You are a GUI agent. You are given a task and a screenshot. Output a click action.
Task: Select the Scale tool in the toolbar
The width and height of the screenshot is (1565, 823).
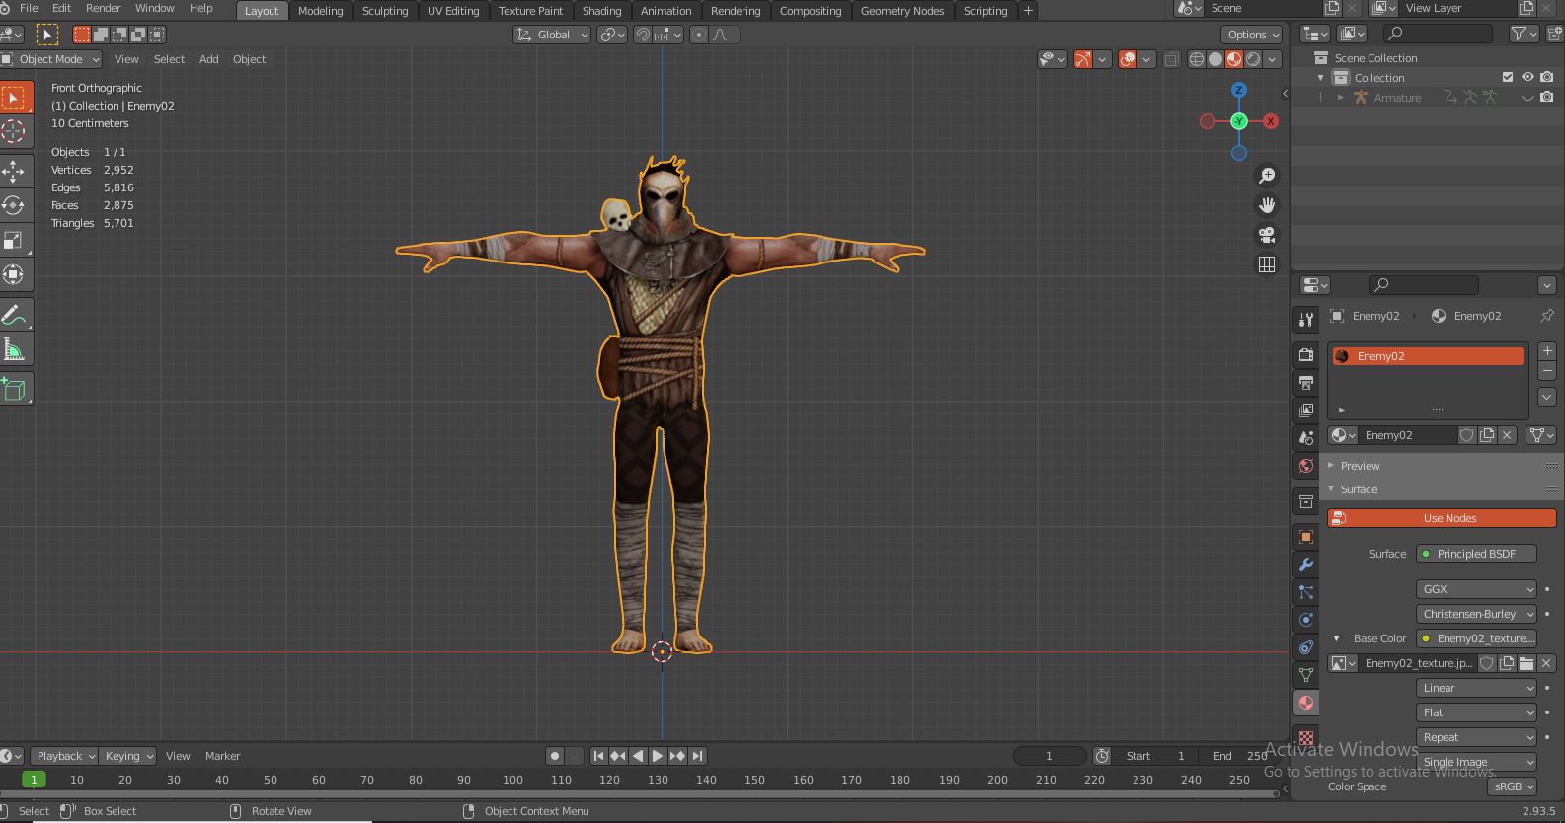coord(14,240)
